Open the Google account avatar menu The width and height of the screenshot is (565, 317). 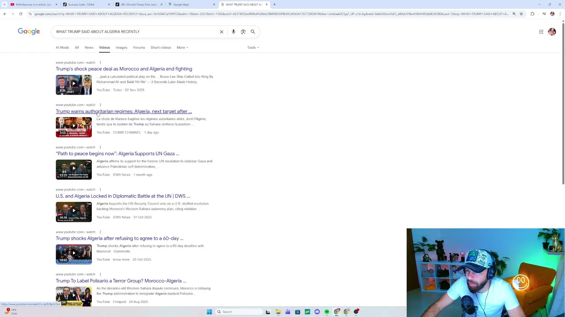[552, 32]
